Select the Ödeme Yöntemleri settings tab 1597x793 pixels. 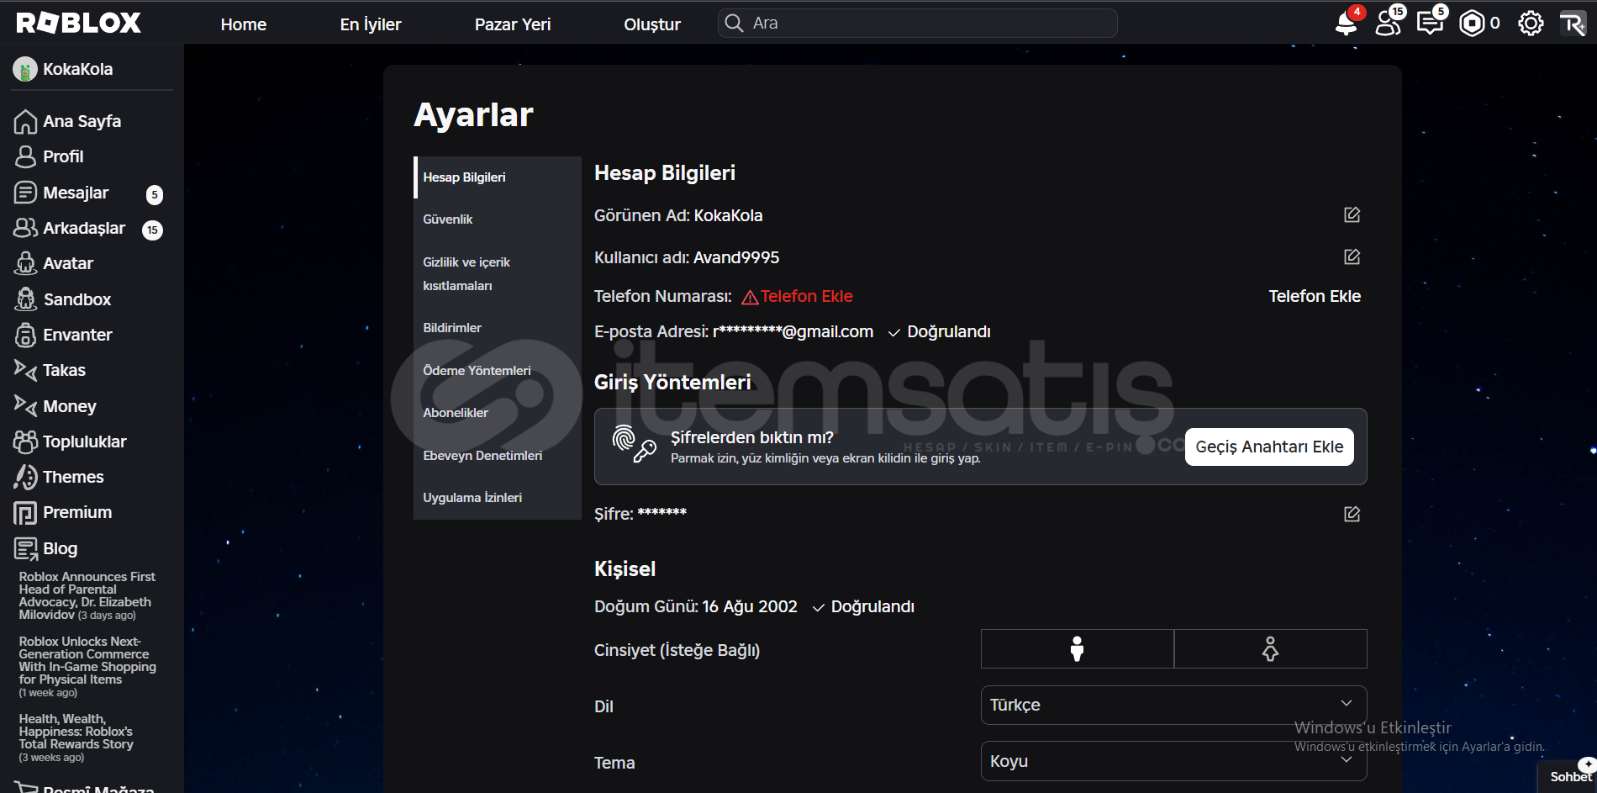(x=498, y=371)
